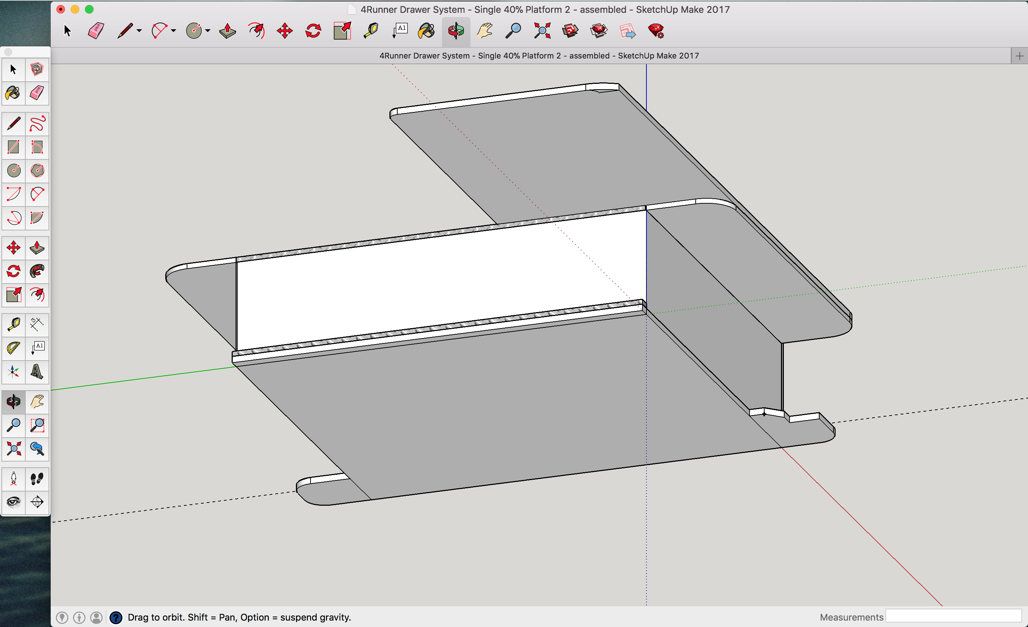
Task: Open the Arc tool dropdown arrow
Action: 173,31
